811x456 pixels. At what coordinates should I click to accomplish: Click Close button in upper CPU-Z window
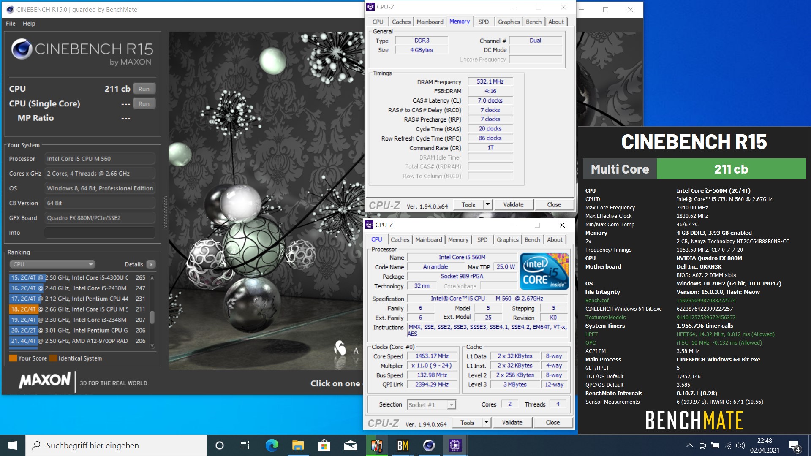point(554,205)
